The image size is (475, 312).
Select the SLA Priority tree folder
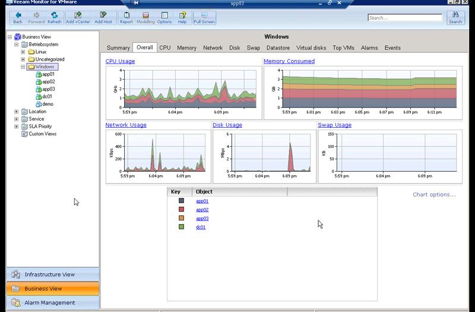[40, 126]
